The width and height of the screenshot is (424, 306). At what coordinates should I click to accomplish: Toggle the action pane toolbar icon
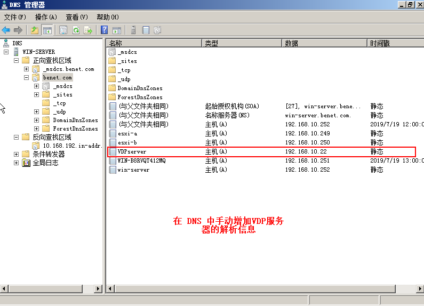117,30
